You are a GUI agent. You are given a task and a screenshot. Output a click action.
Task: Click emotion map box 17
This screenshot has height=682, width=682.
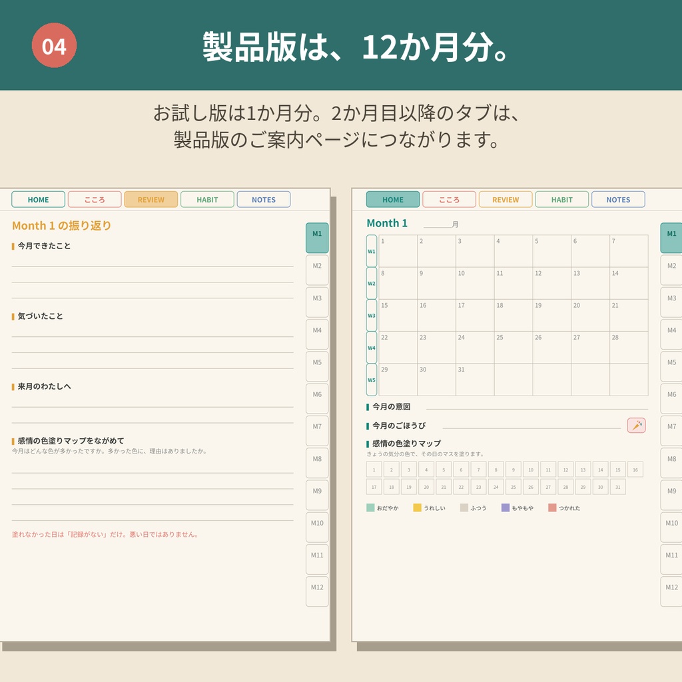click(x=374, y=487)
